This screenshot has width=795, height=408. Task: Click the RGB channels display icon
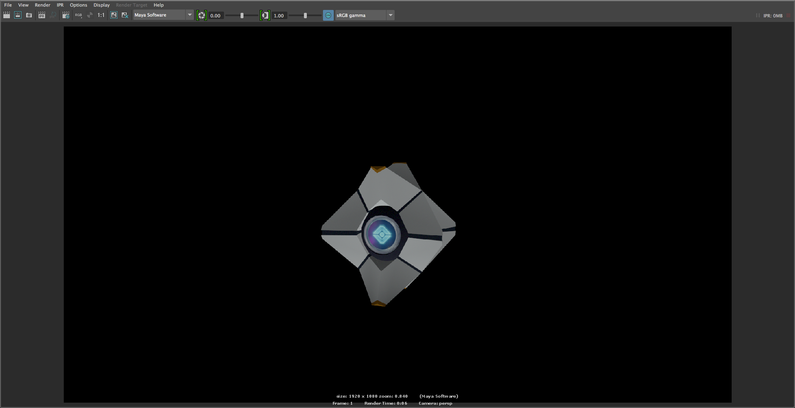(78, 15)
